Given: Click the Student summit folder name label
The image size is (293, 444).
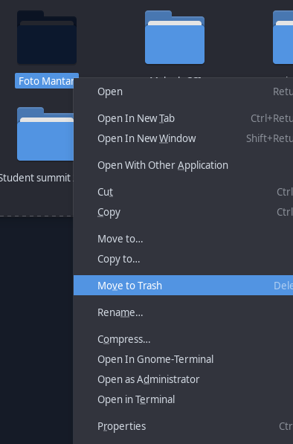Looking at the screenshot, I should pyautogui.click(x=36, y=178).
